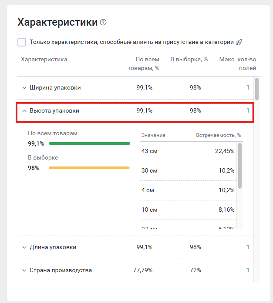The width and height of the screenshot is (273, 303).
Task: Expand the Страна производства row chevron
Action: 24,270
